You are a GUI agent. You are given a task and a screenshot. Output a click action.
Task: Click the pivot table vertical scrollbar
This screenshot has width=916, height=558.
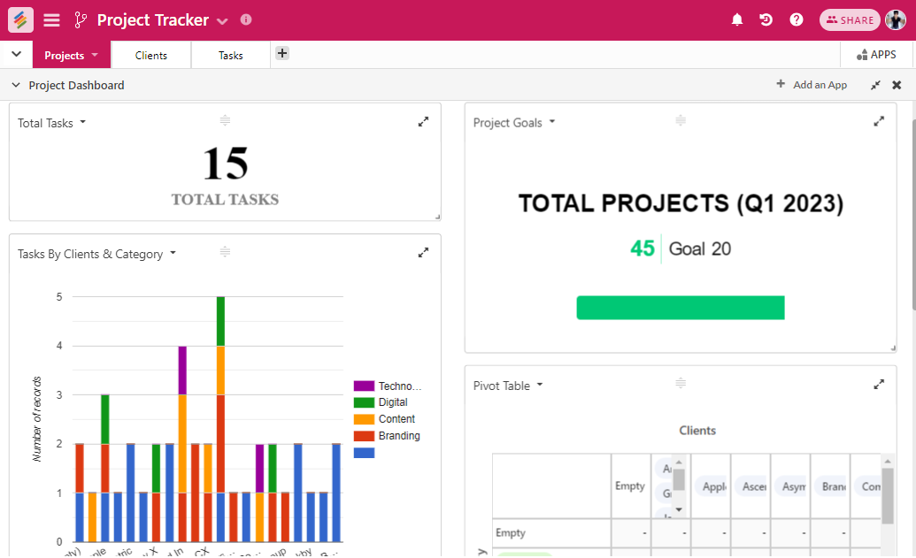[x=888, y=495]
